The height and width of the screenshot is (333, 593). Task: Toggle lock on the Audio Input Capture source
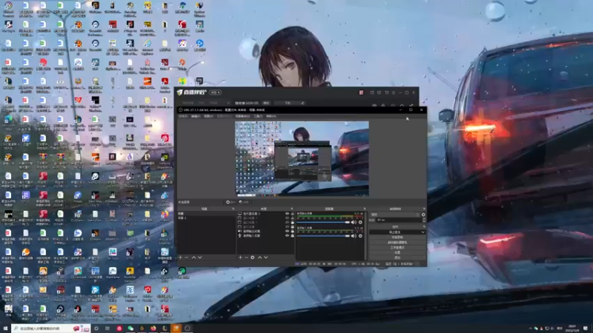point(292,235)
